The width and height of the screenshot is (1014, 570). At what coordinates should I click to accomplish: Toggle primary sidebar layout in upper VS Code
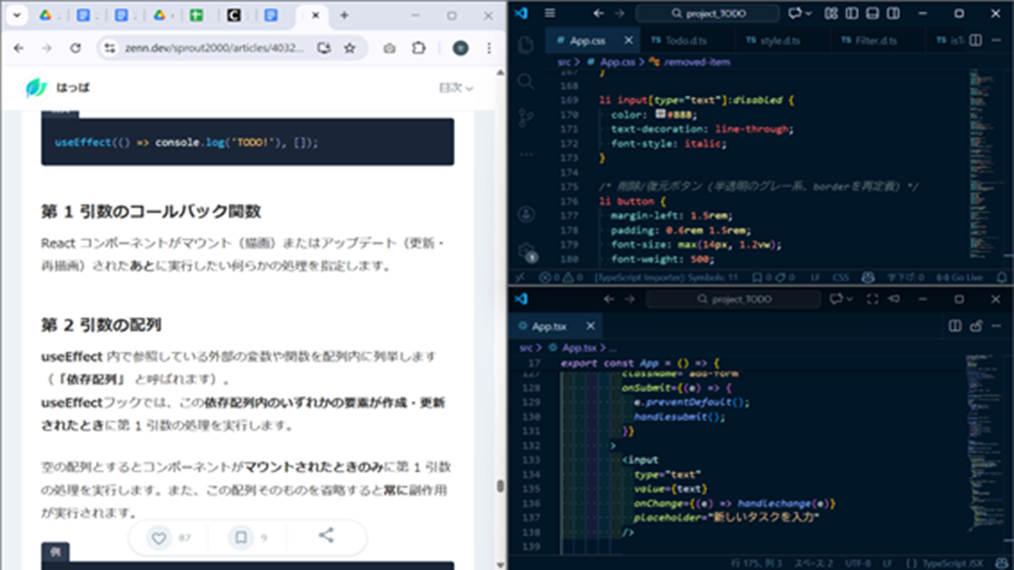point(851,13)
